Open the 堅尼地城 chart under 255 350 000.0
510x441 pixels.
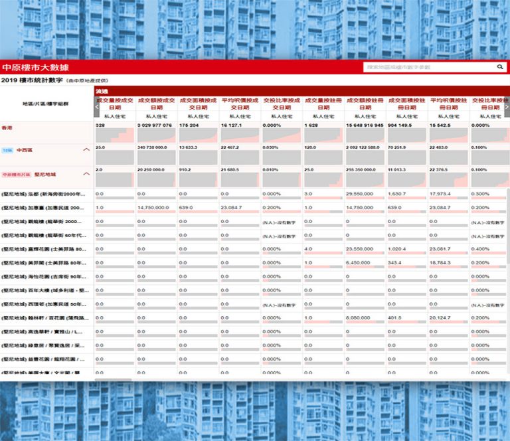tap(365, 180)
